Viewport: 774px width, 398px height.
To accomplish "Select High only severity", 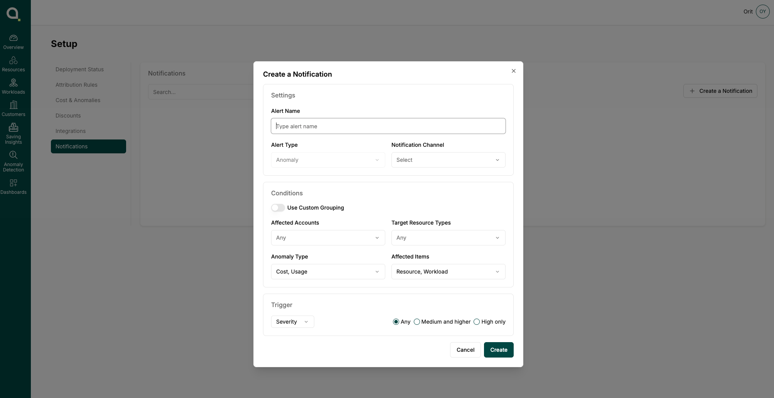I will (477, 322).
